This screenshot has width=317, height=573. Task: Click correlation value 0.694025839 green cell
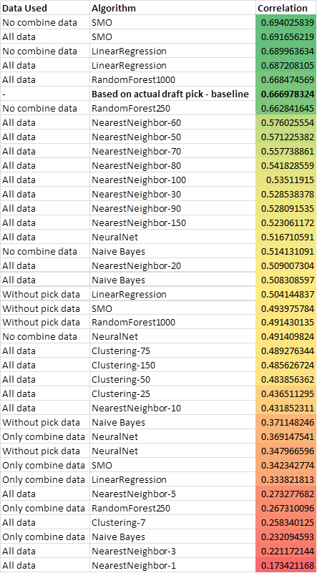pos(286,22)
